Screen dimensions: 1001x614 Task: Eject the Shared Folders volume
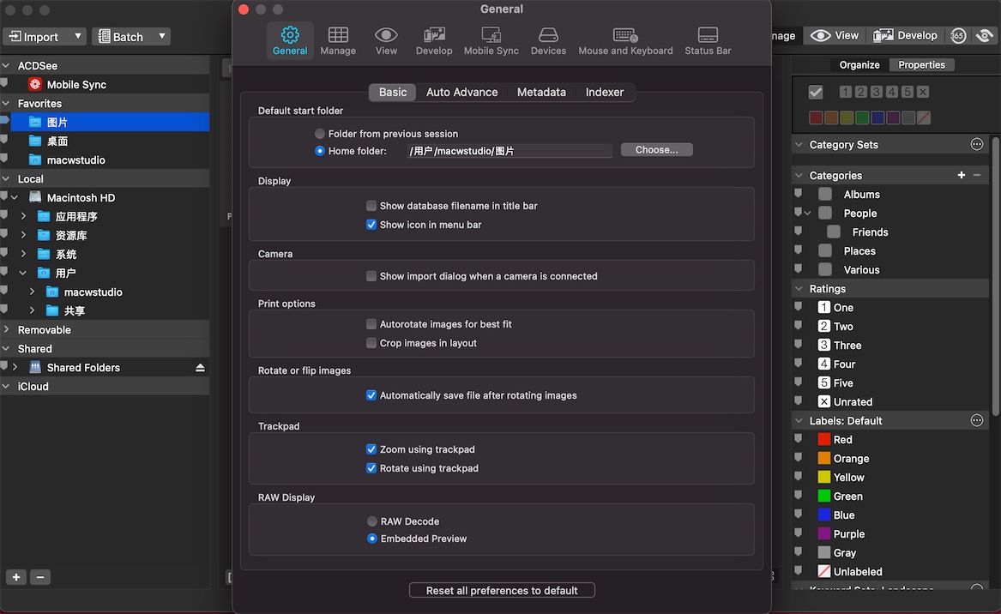200,368
